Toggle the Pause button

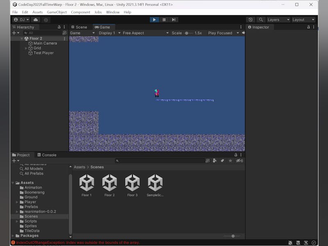164,20
